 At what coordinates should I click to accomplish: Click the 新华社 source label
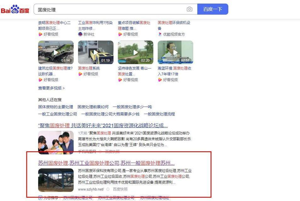(x=89, y=34)
